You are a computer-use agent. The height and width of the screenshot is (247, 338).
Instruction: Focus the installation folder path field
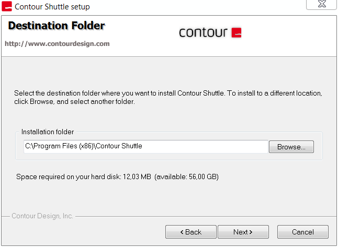[146, 147]
